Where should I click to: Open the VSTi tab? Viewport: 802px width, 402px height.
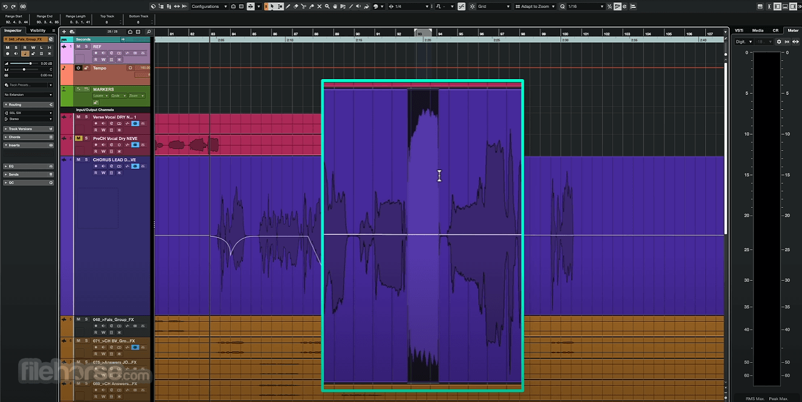coord(739,30)
